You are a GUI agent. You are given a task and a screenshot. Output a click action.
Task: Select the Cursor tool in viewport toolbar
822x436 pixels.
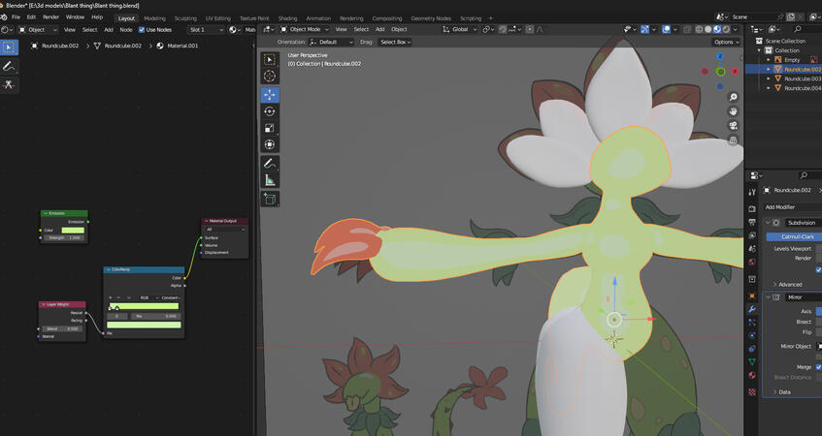tap(270, 76)
